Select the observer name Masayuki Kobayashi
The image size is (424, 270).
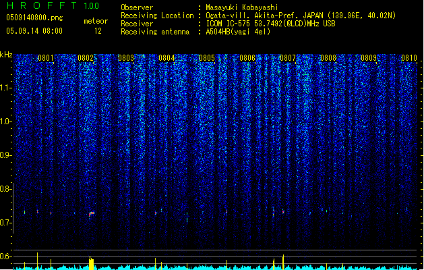coord(242,7)
